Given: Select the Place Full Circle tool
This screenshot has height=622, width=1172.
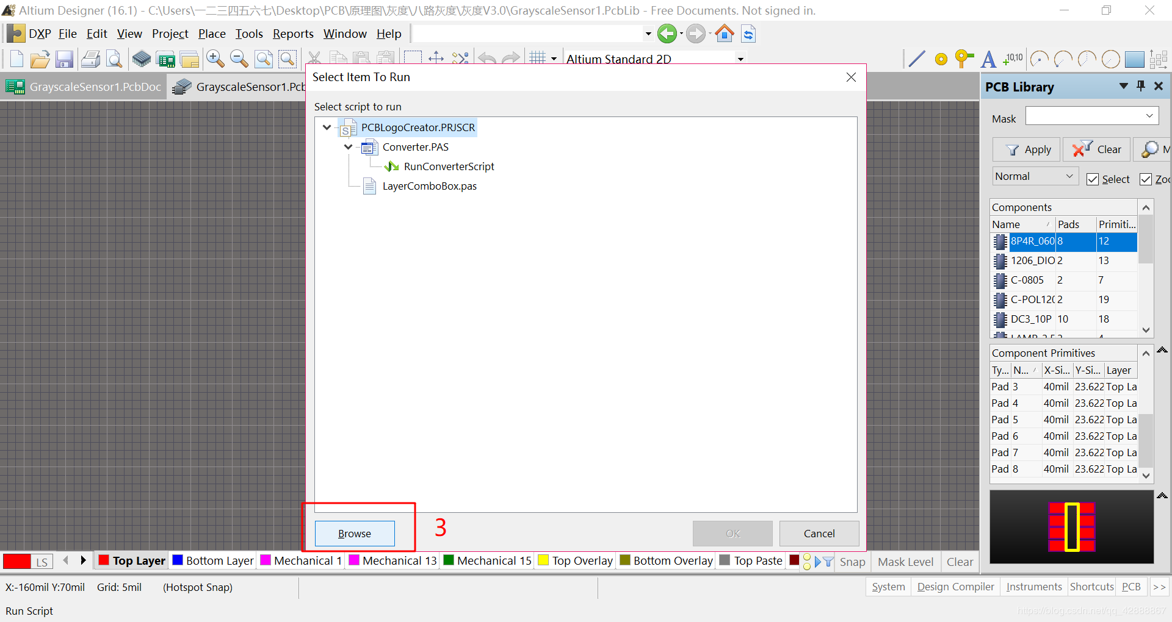Looking at the screenshot, I should tap(1110, 59).
